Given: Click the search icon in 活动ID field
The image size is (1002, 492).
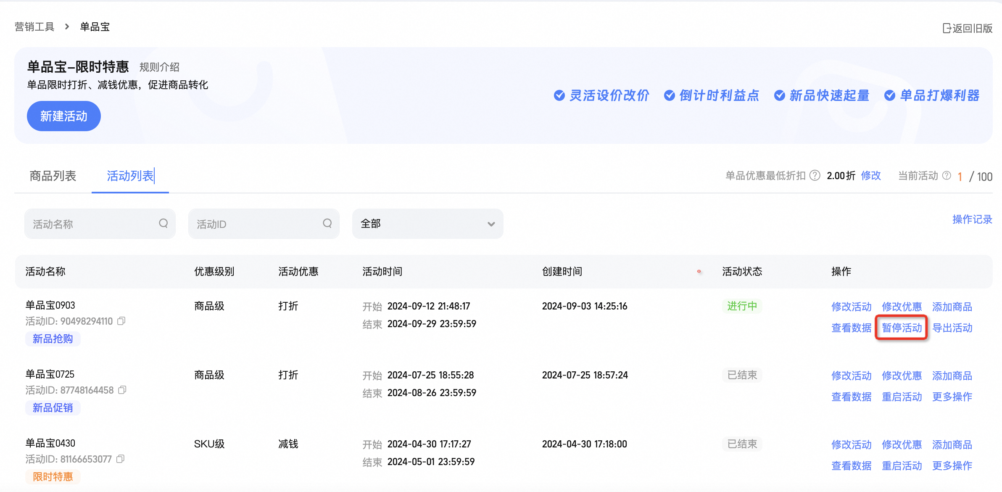Looking at the screenshot, I should (327, 223).
